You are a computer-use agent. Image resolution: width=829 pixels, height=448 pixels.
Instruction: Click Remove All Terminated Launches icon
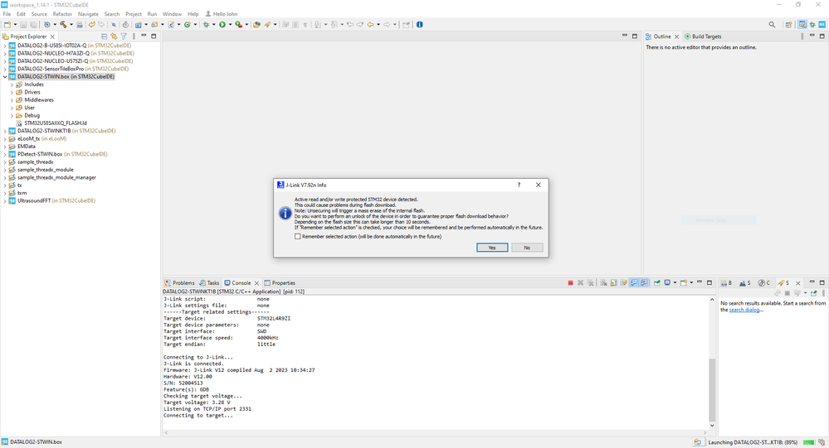tap(591, 283)
